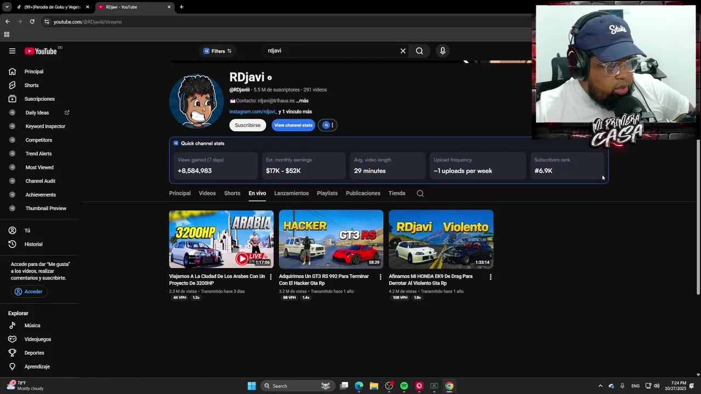
Task: Open options for HONDA EK9 stream
Action: [490, 277]
